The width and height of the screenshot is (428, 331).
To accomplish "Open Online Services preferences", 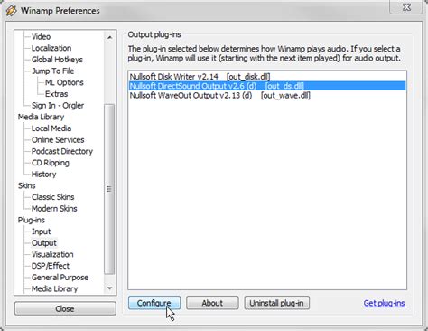I will [58, 140].
